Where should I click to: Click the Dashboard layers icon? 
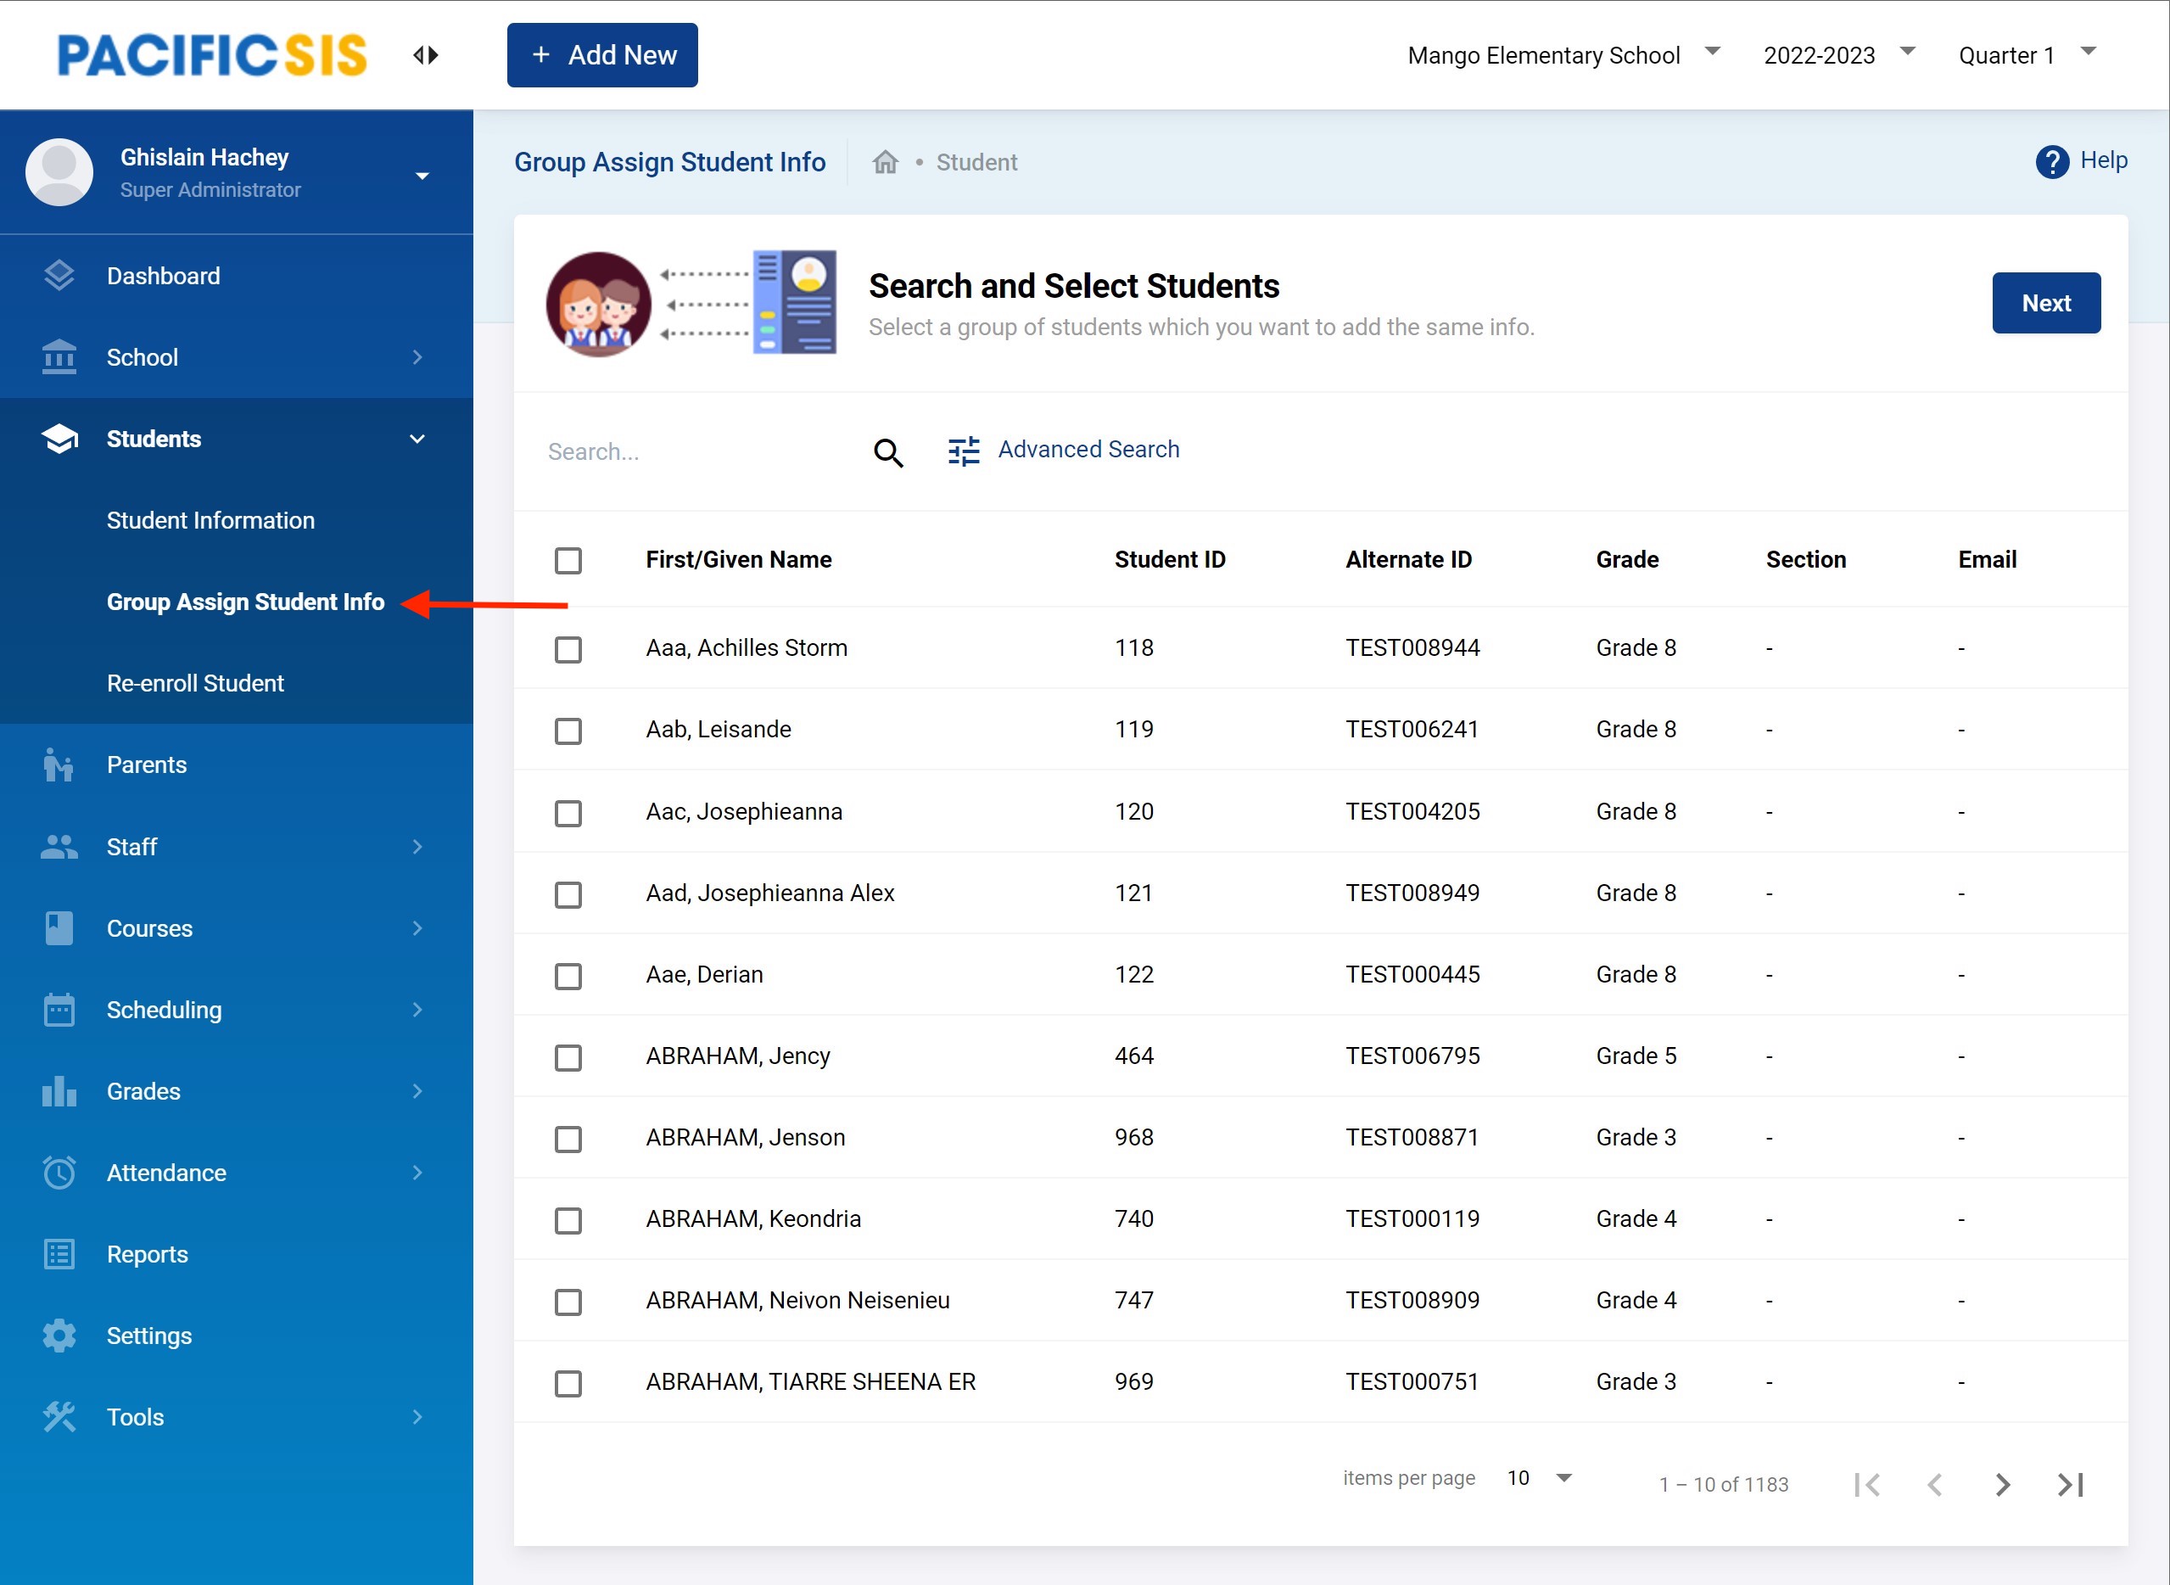point(59,277)
